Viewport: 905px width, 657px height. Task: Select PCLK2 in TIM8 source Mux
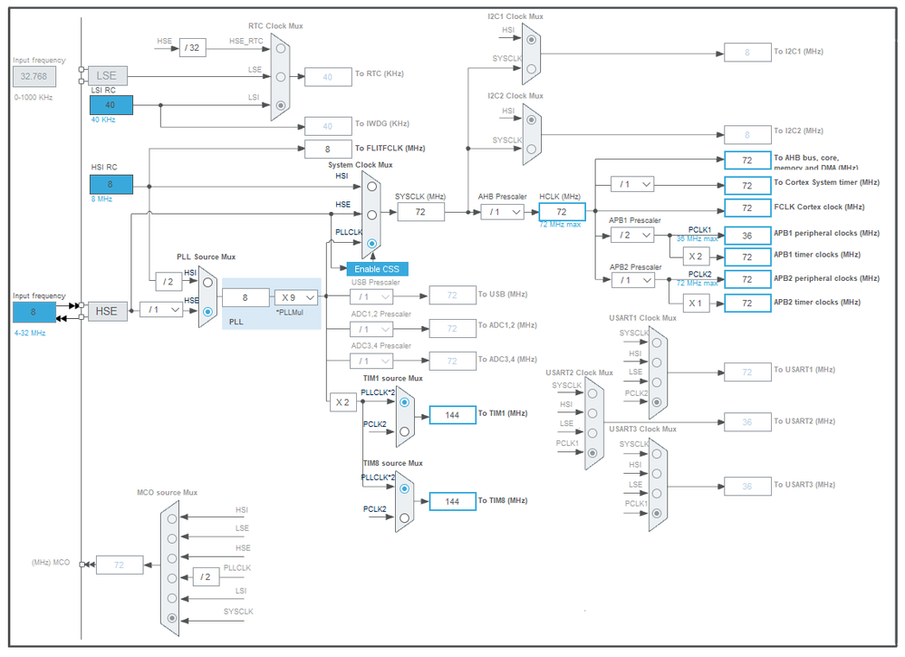tap(404, 517)
